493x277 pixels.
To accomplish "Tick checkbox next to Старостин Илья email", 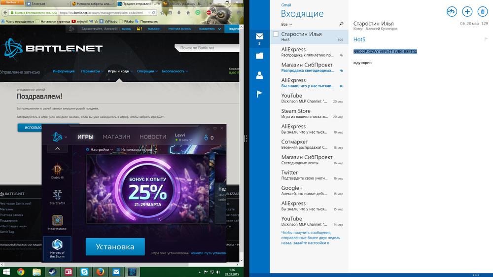I will click(276, 34).
